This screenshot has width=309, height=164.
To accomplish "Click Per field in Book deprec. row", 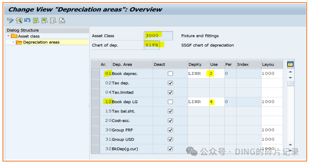I will point(230,74).
